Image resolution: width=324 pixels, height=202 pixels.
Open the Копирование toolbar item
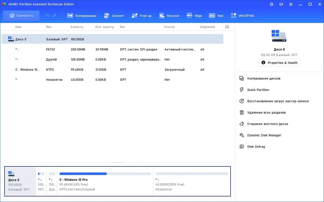pyautogui.click(x=82, y=16)
